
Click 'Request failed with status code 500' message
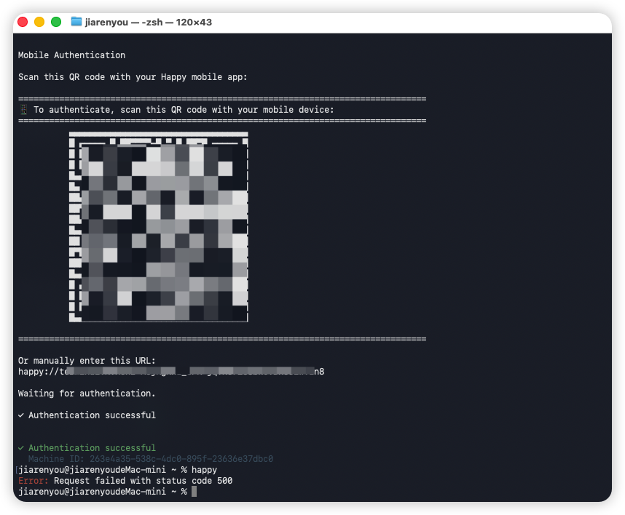[x=143, y=480]
